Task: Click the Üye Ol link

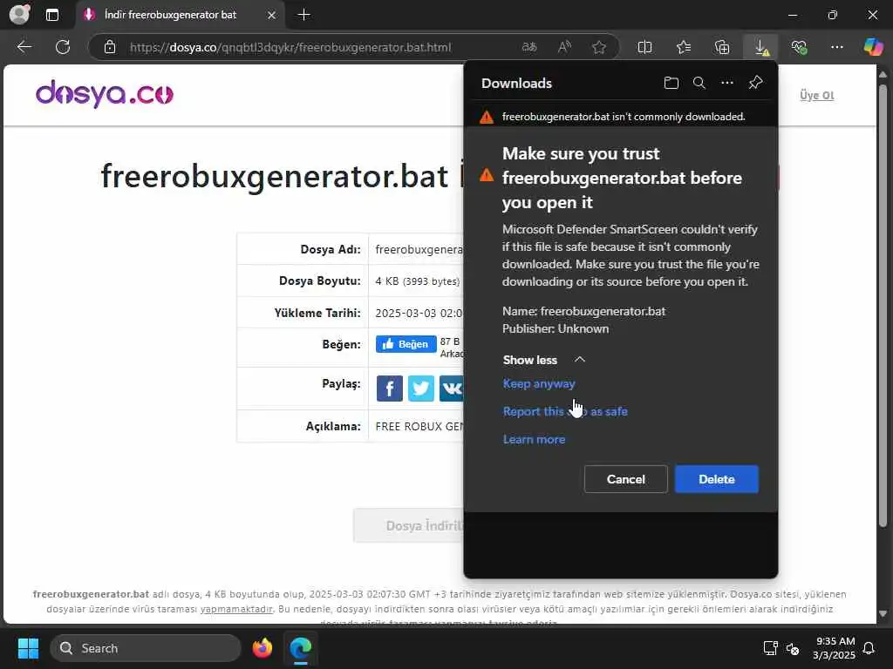Action: click(816, 95)
